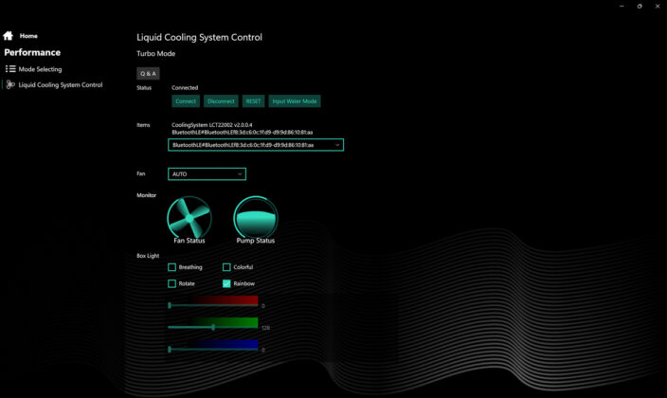
Task: Minimize the application window
Action: tap(622, 7)
